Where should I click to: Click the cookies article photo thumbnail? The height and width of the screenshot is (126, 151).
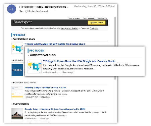[x=17, y=114]
